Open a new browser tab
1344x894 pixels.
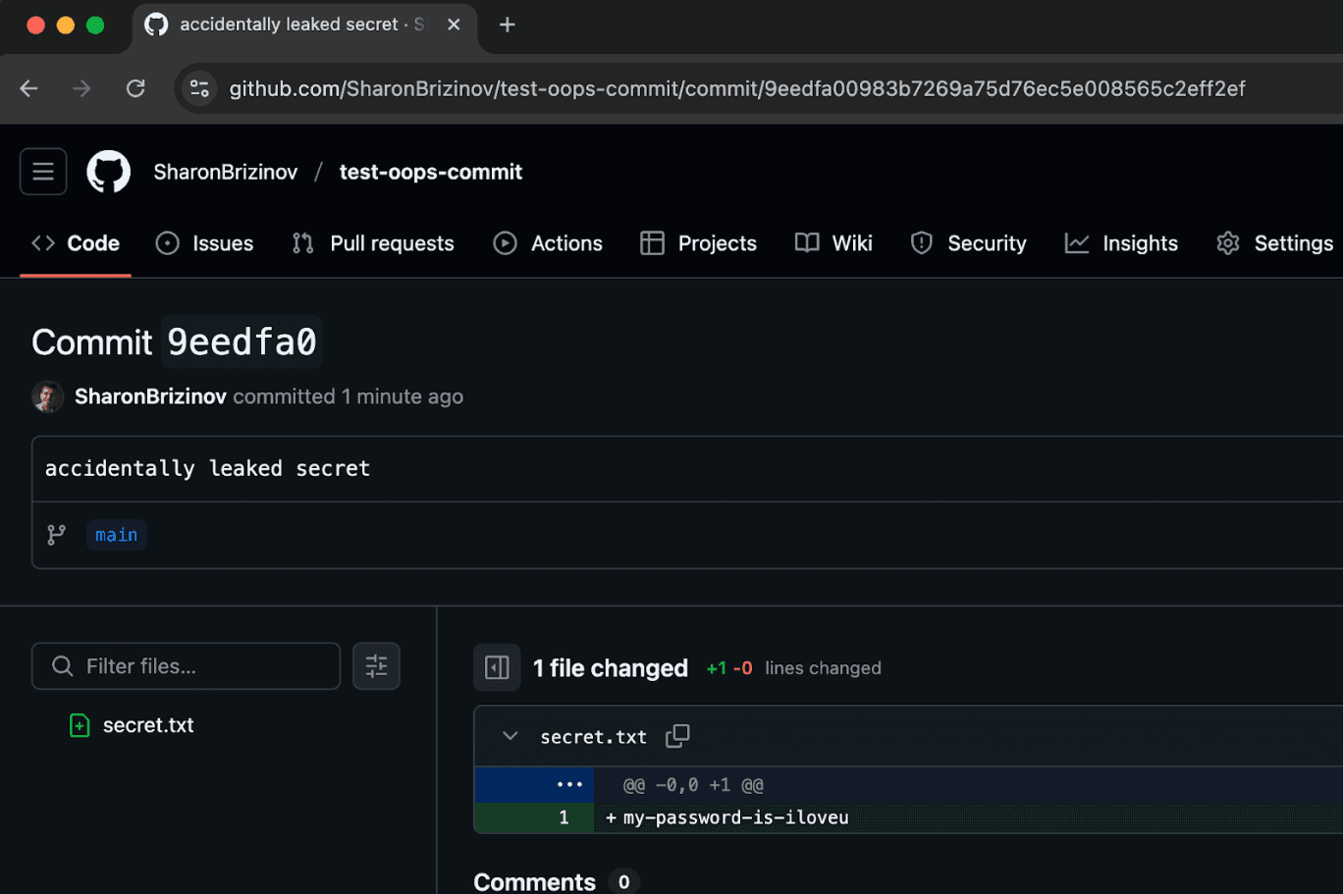[507, 25]
